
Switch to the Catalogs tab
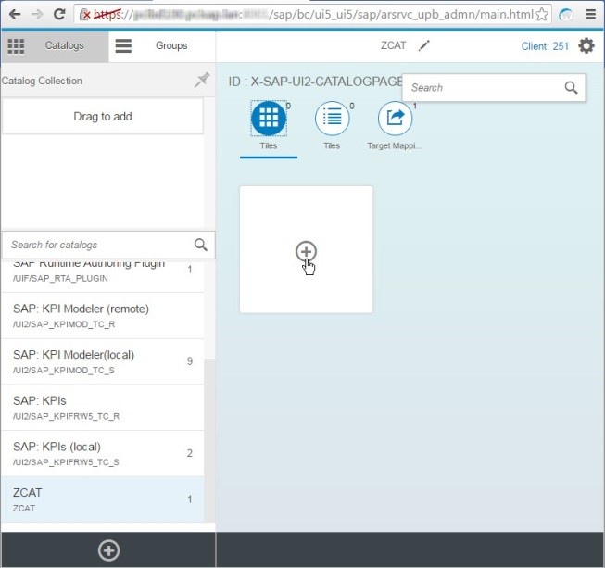pyautogui.click(x=55, y=45)
